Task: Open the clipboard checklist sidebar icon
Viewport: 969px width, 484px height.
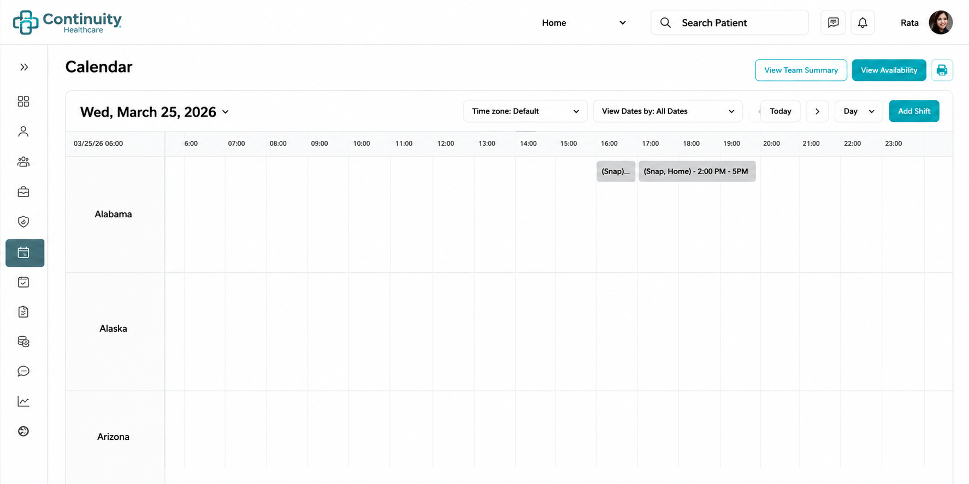Action: (23, 312)
